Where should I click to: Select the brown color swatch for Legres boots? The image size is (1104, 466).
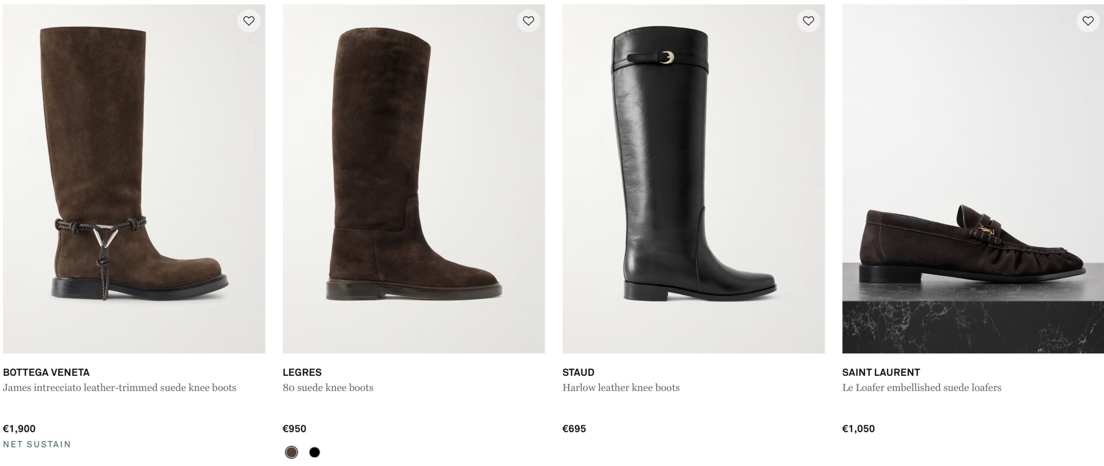291,453
